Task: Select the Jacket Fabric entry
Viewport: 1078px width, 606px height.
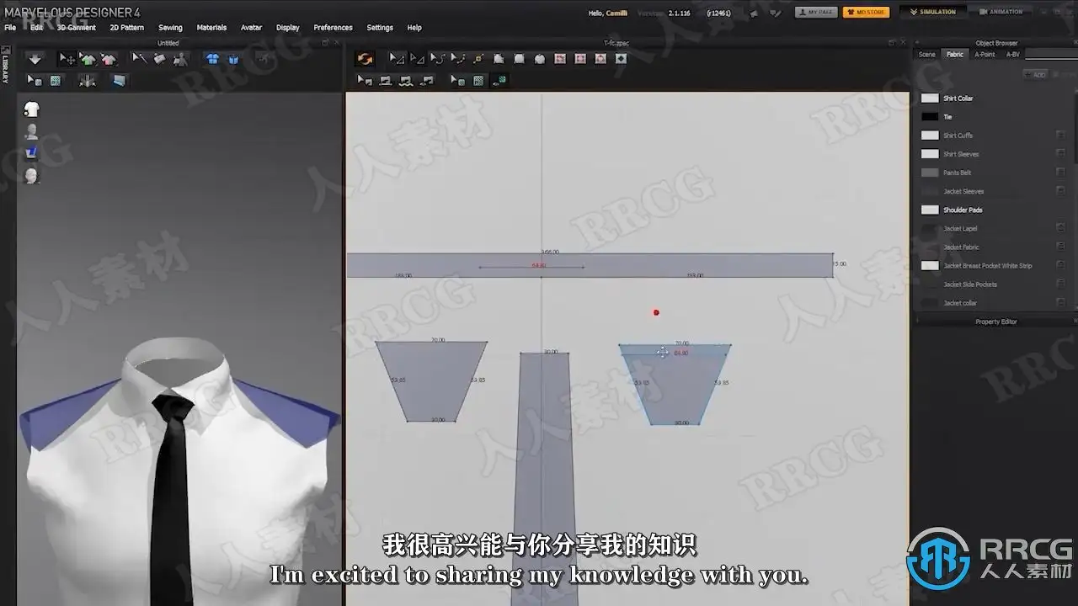Action: point(961,247)
